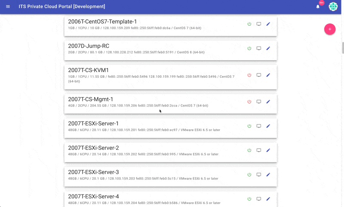The image size is (344, 207).
Task: Open console of 2007T-ESXi-Server-2
Action: point(259,150)
